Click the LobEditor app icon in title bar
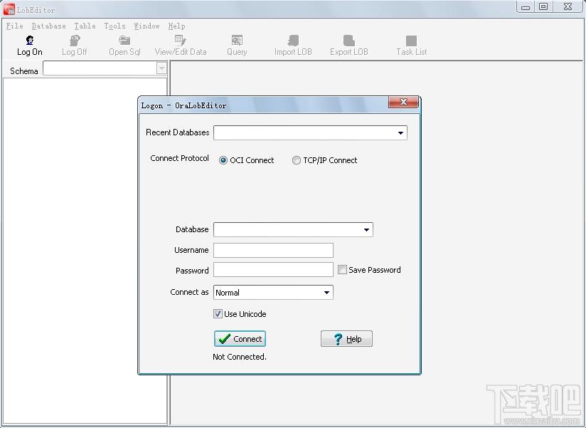 click(x=9, y=9)
